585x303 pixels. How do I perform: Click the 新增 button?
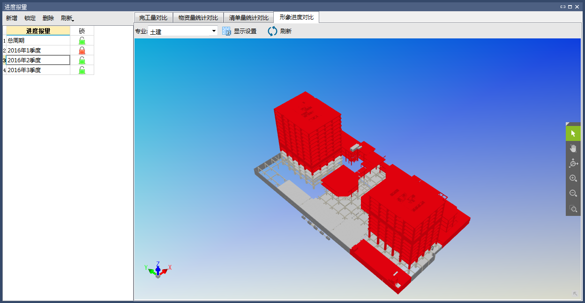[12, 18]
